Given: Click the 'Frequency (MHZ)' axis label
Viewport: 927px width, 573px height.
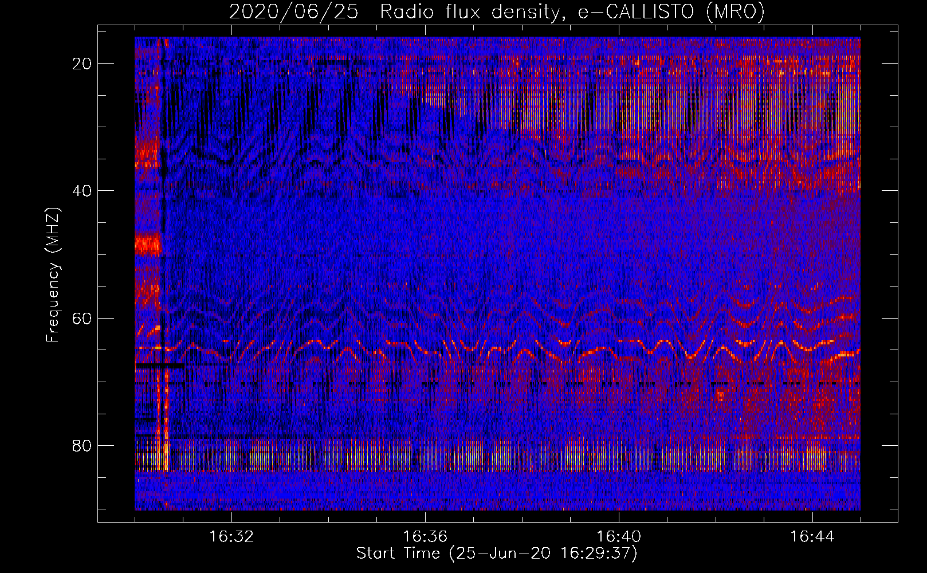Looking at the screenshot, I should coord(53,275).
